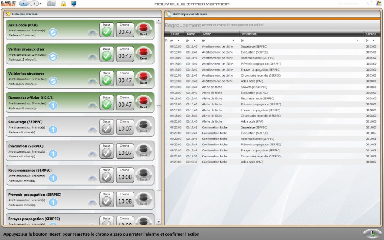Click the padlock icon in top toolbar

click(63, 4)
